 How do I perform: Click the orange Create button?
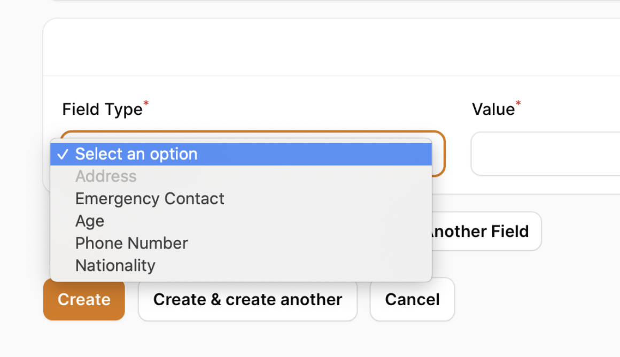(x=84, y=299)
